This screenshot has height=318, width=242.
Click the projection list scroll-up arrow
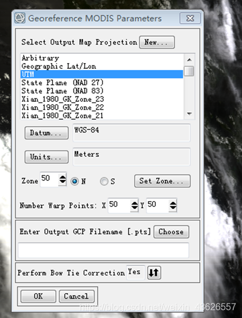point(189,60)
